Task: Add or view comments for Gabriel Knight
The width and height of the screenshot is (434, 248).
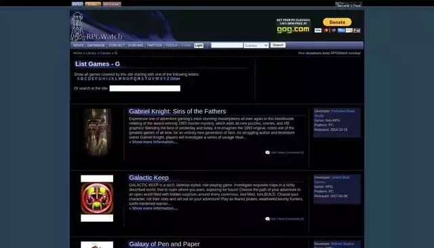Action: 287,152
